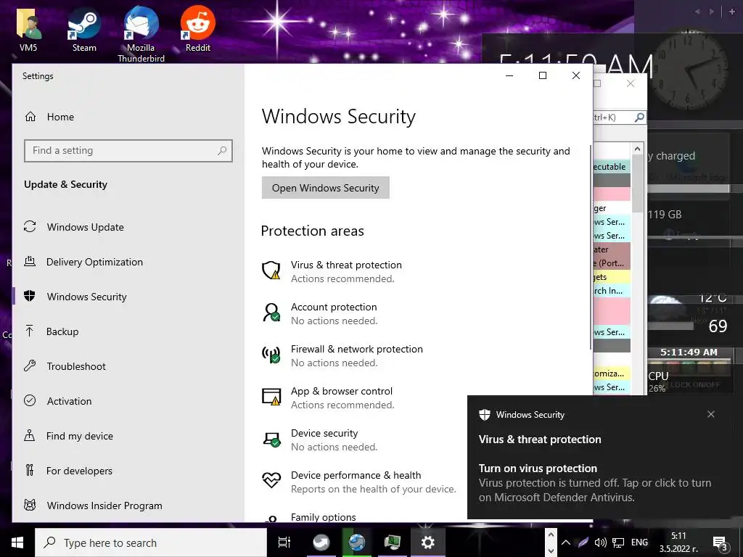
Task: Open Virus & threat protection area
Action: click(x=346, y=271)
